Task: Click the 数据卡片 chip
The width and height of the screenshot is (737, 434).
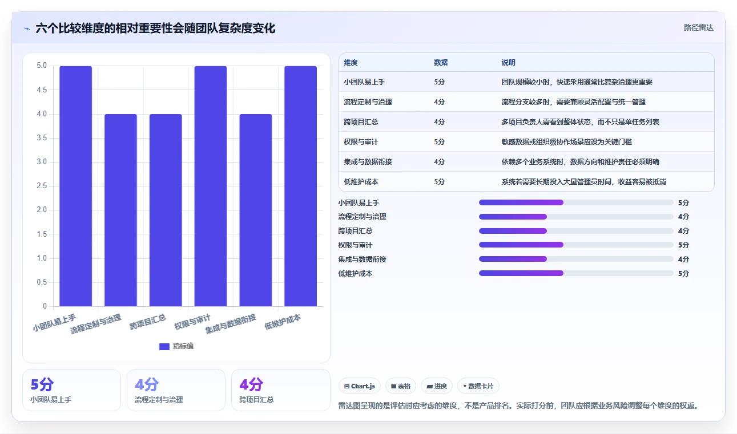Action: click(478, 386)
